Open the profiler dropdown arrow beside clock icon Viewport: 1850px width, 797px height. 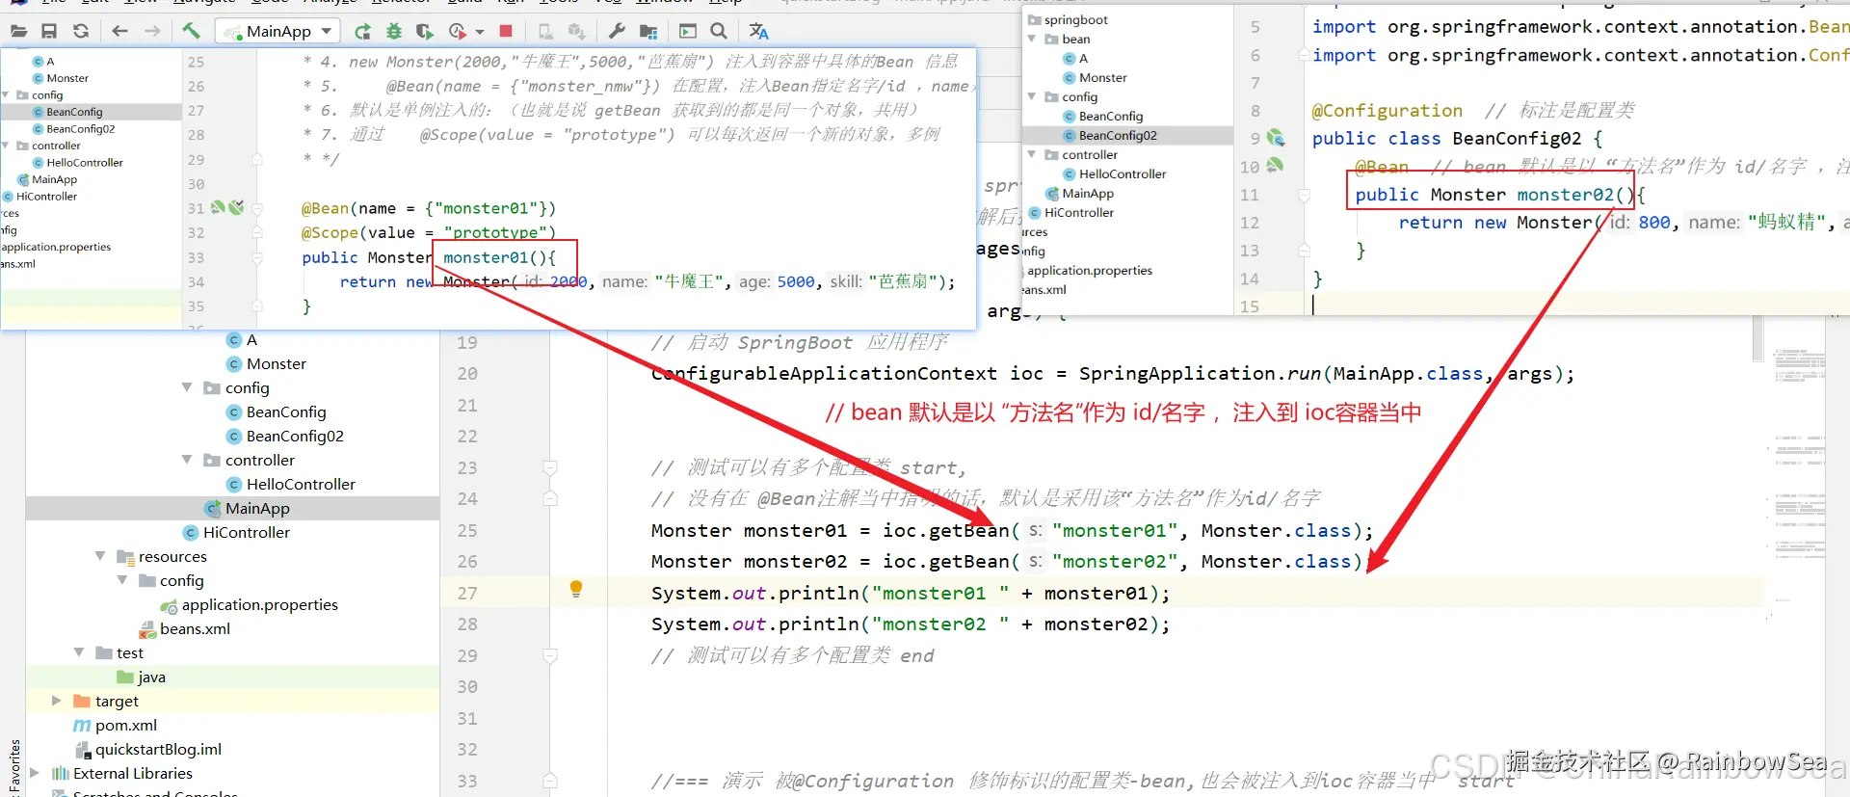(480, 32)
